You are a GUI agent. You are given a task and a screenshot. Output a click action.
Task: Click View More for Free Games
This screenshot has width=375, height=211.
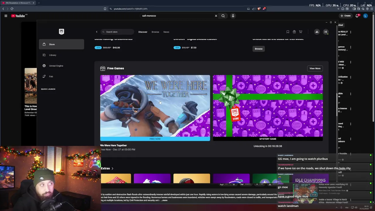(315, 68)
